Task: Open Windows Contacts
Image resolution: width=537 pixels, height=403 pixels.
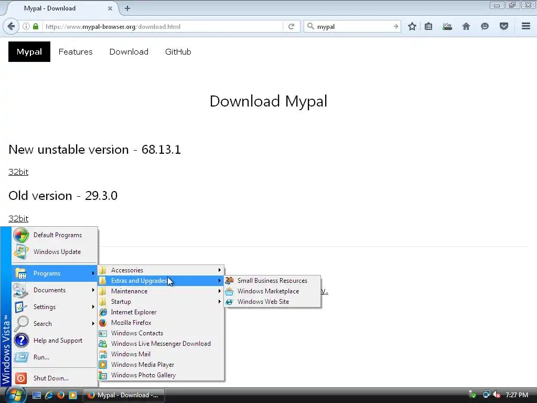Action: (161, 333)
